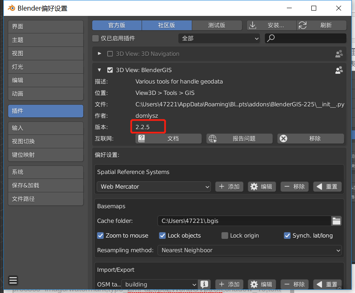The image size is (355, 293).
Task: Click gear icon to edit OSM tags
Action: coord(254,284)
